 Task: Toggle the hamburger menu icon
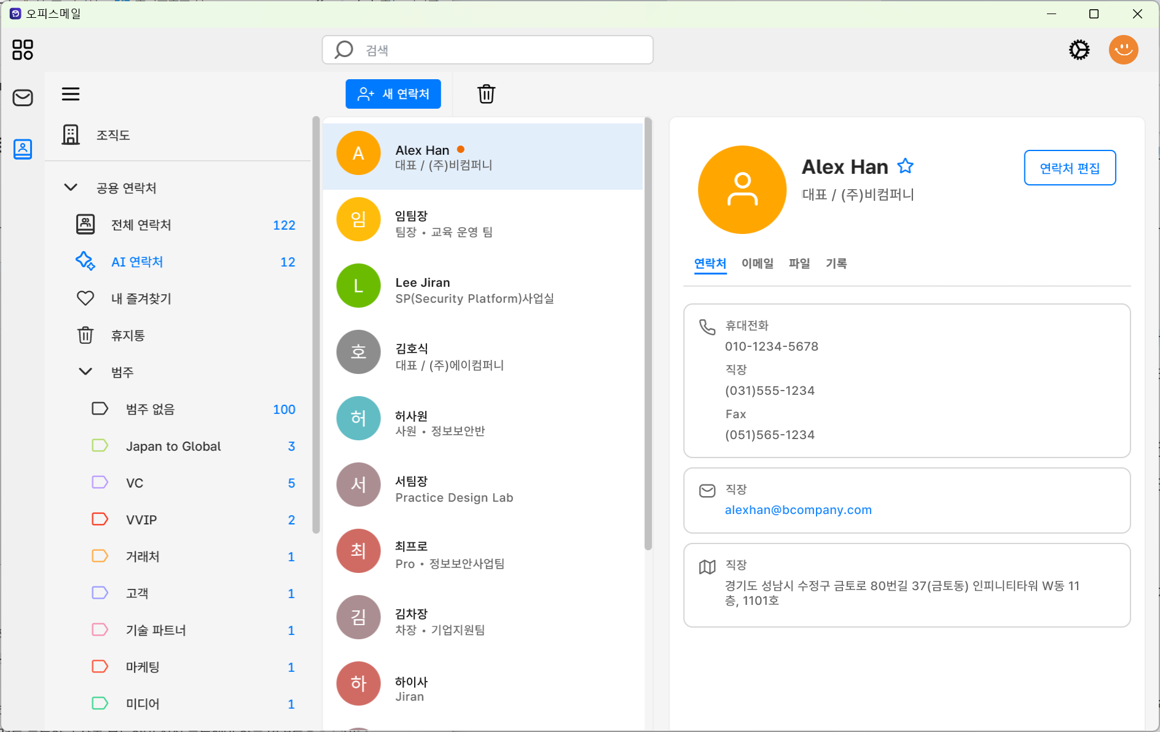(x=71, y=94)
